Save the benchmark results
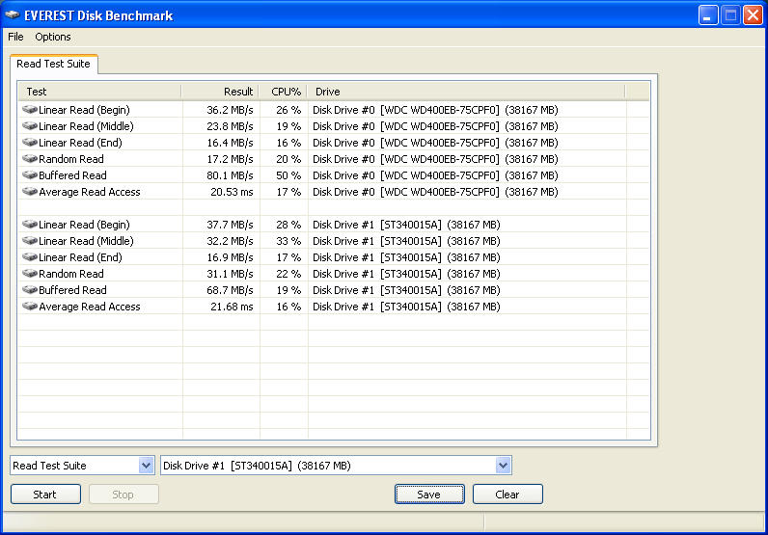The image size is (768, 535). pyautogui.click(x=429, y=495)
